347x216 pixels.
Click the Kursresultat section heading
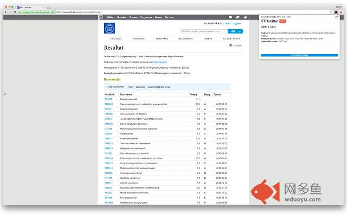pos(112,79)
